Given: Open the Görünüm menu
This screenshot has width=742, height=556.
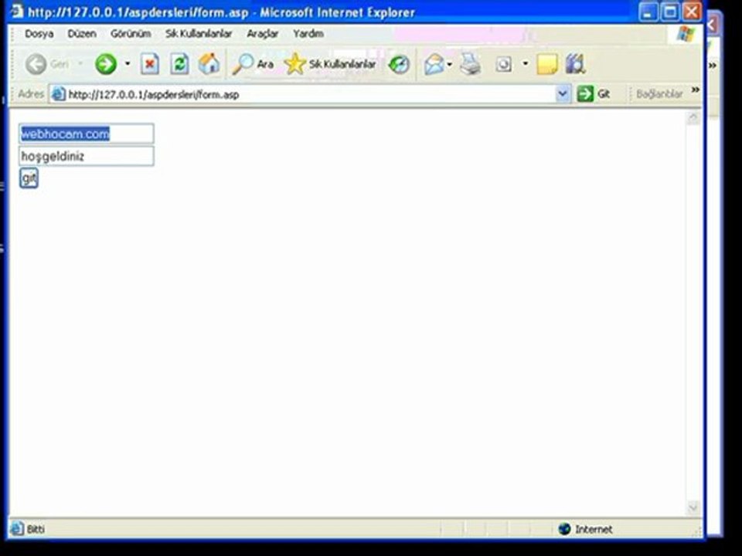Looking at the screenshot, I should [131, 33].
